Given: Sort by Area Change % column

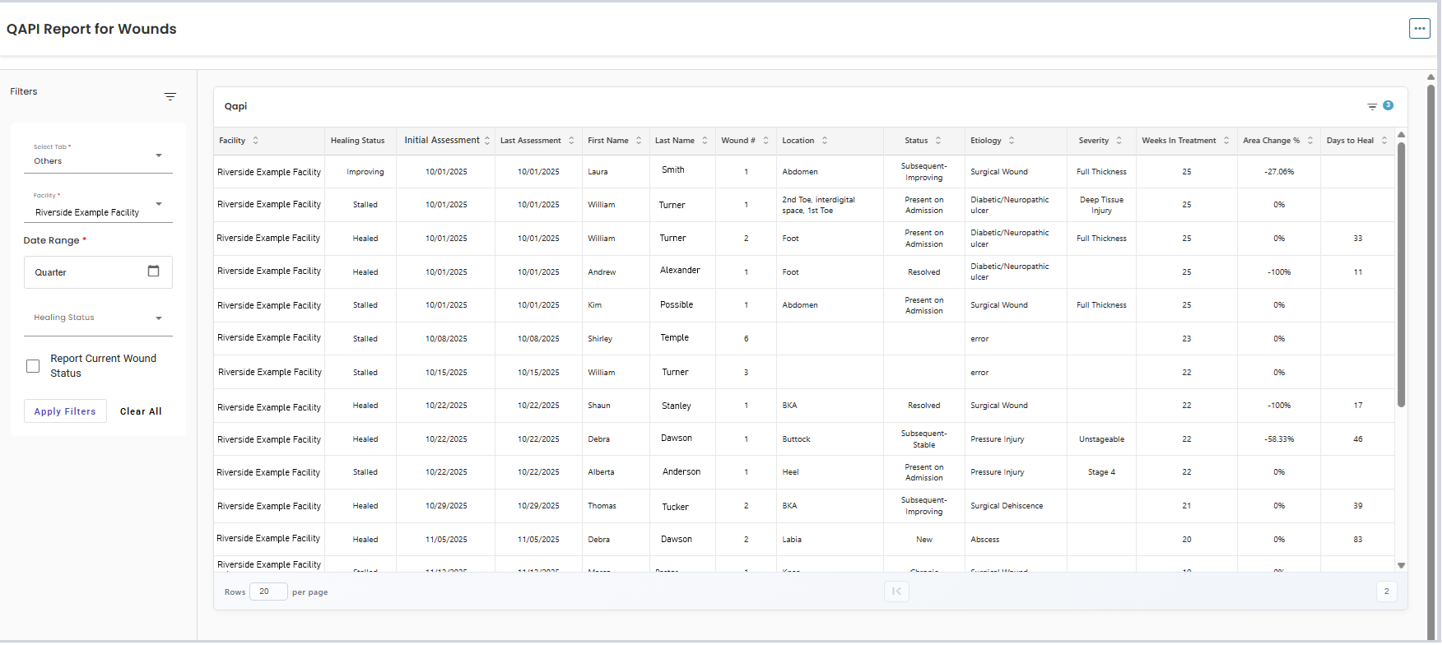Looking at the screenshot, I should pyautogui.click(x=1310, y=141).
